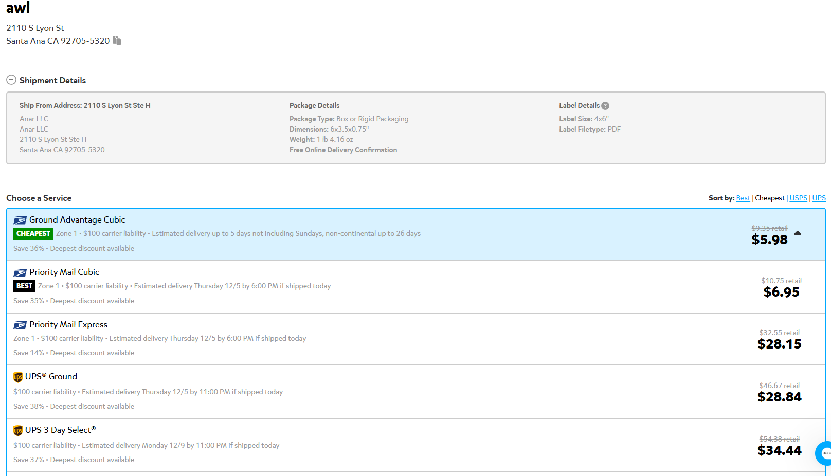Open the Label Details help icon
The image size is (831, 476).
tap(605, 106)
